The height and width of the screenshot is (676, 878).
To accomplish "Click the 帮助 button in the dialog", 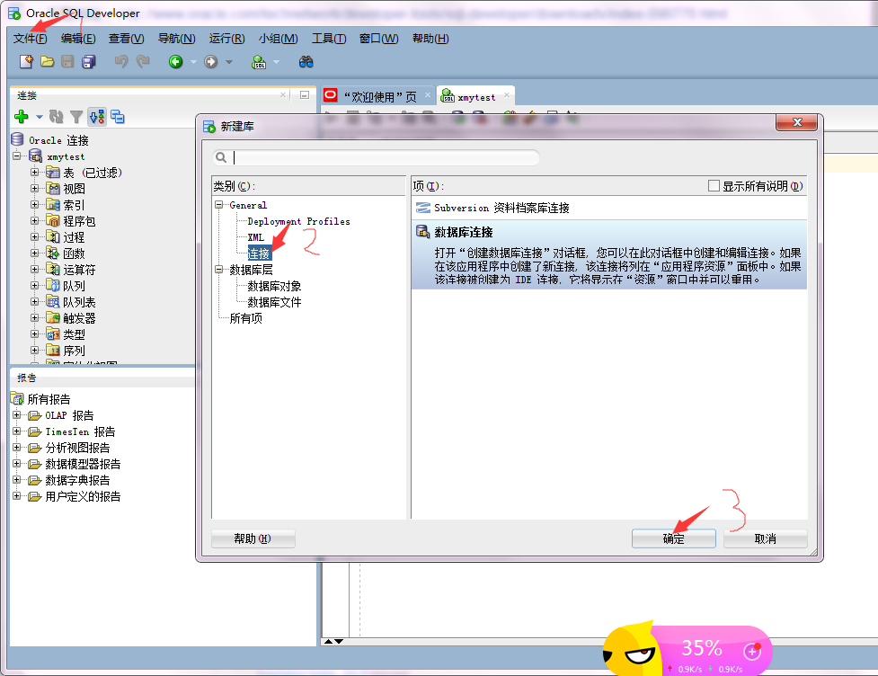I will tap(254, 538).
